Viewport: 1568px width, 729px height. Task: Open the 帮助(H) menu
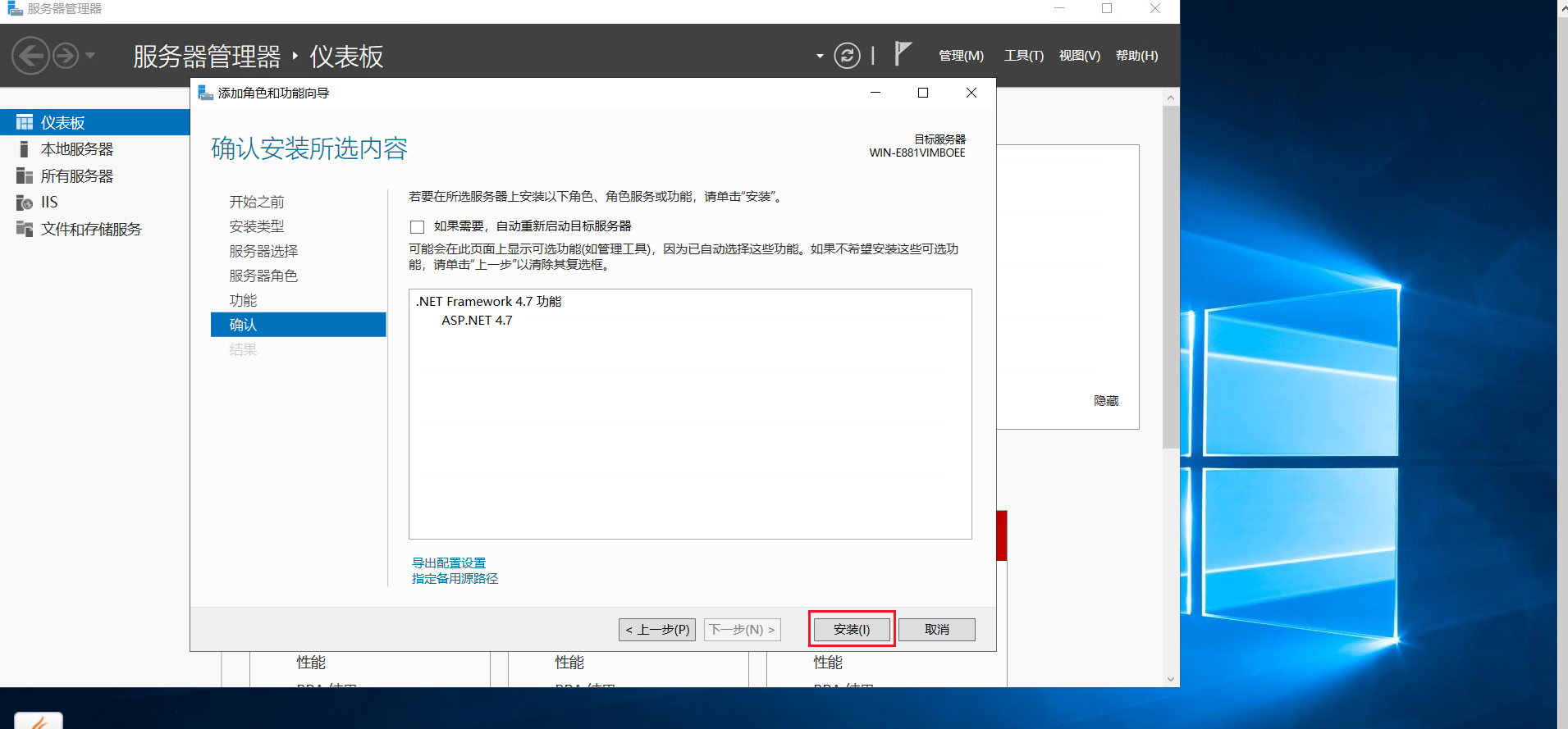(1136, 56)
